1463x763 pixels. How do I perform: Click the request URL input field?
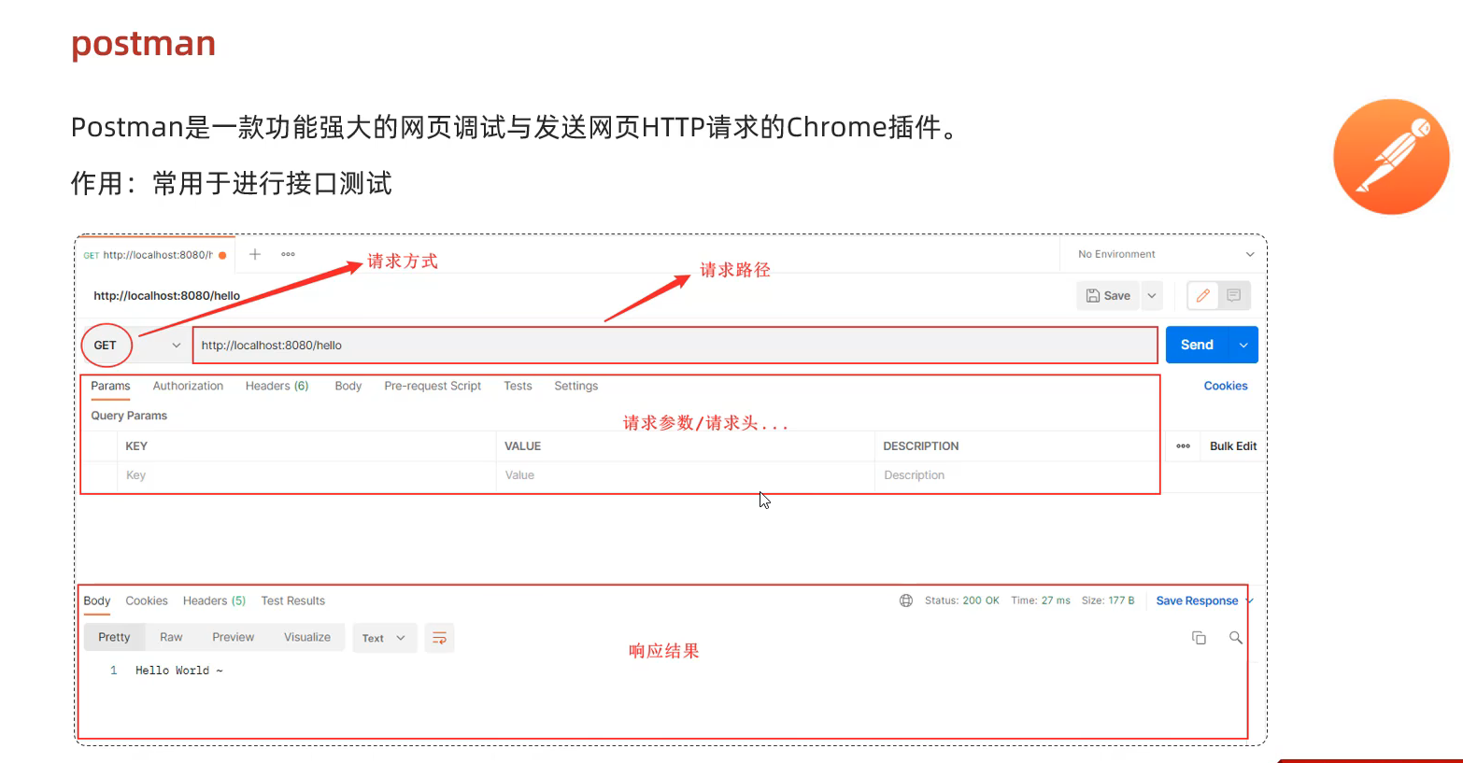point(673,346)
